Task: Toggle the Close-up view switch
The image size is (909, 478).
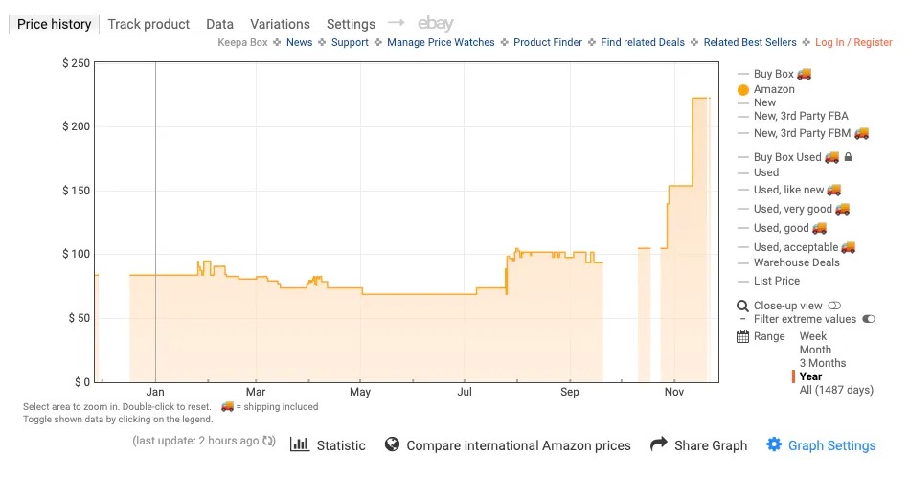Action: point(834,306)
